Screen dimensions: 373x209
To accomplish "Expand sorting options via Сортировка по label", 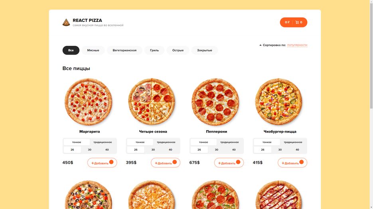I will [274, 45].
